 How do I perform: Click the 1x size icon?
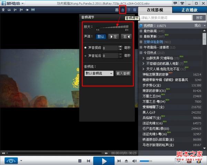click(x=15, y=10)
